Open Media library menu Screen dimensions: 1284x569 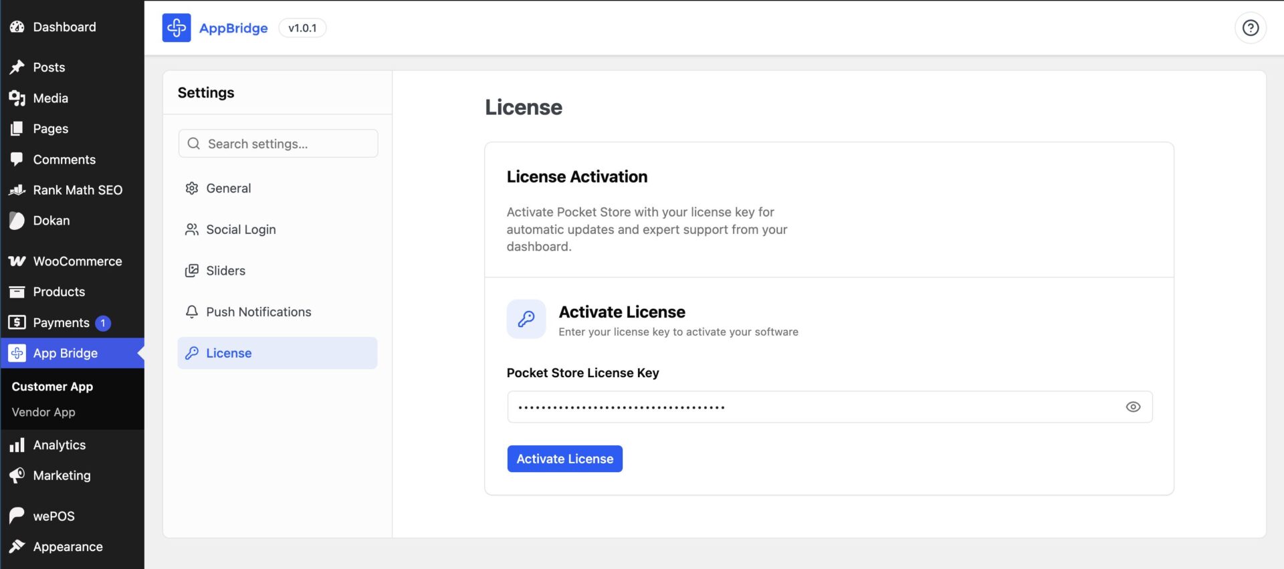(x=72, y=98)
